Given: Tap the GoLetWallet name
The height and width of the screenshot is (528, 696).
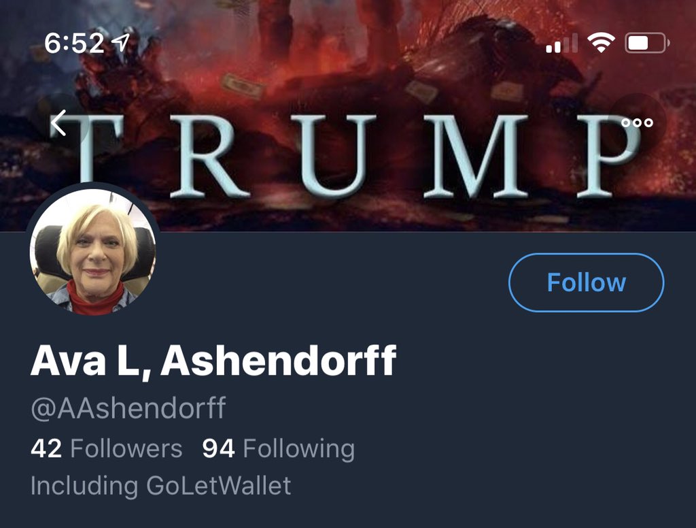Looking at the screenshot, I should (x=218, y=485).
